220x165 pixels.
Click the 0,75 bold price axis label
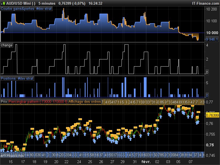[x=210, y=145]
